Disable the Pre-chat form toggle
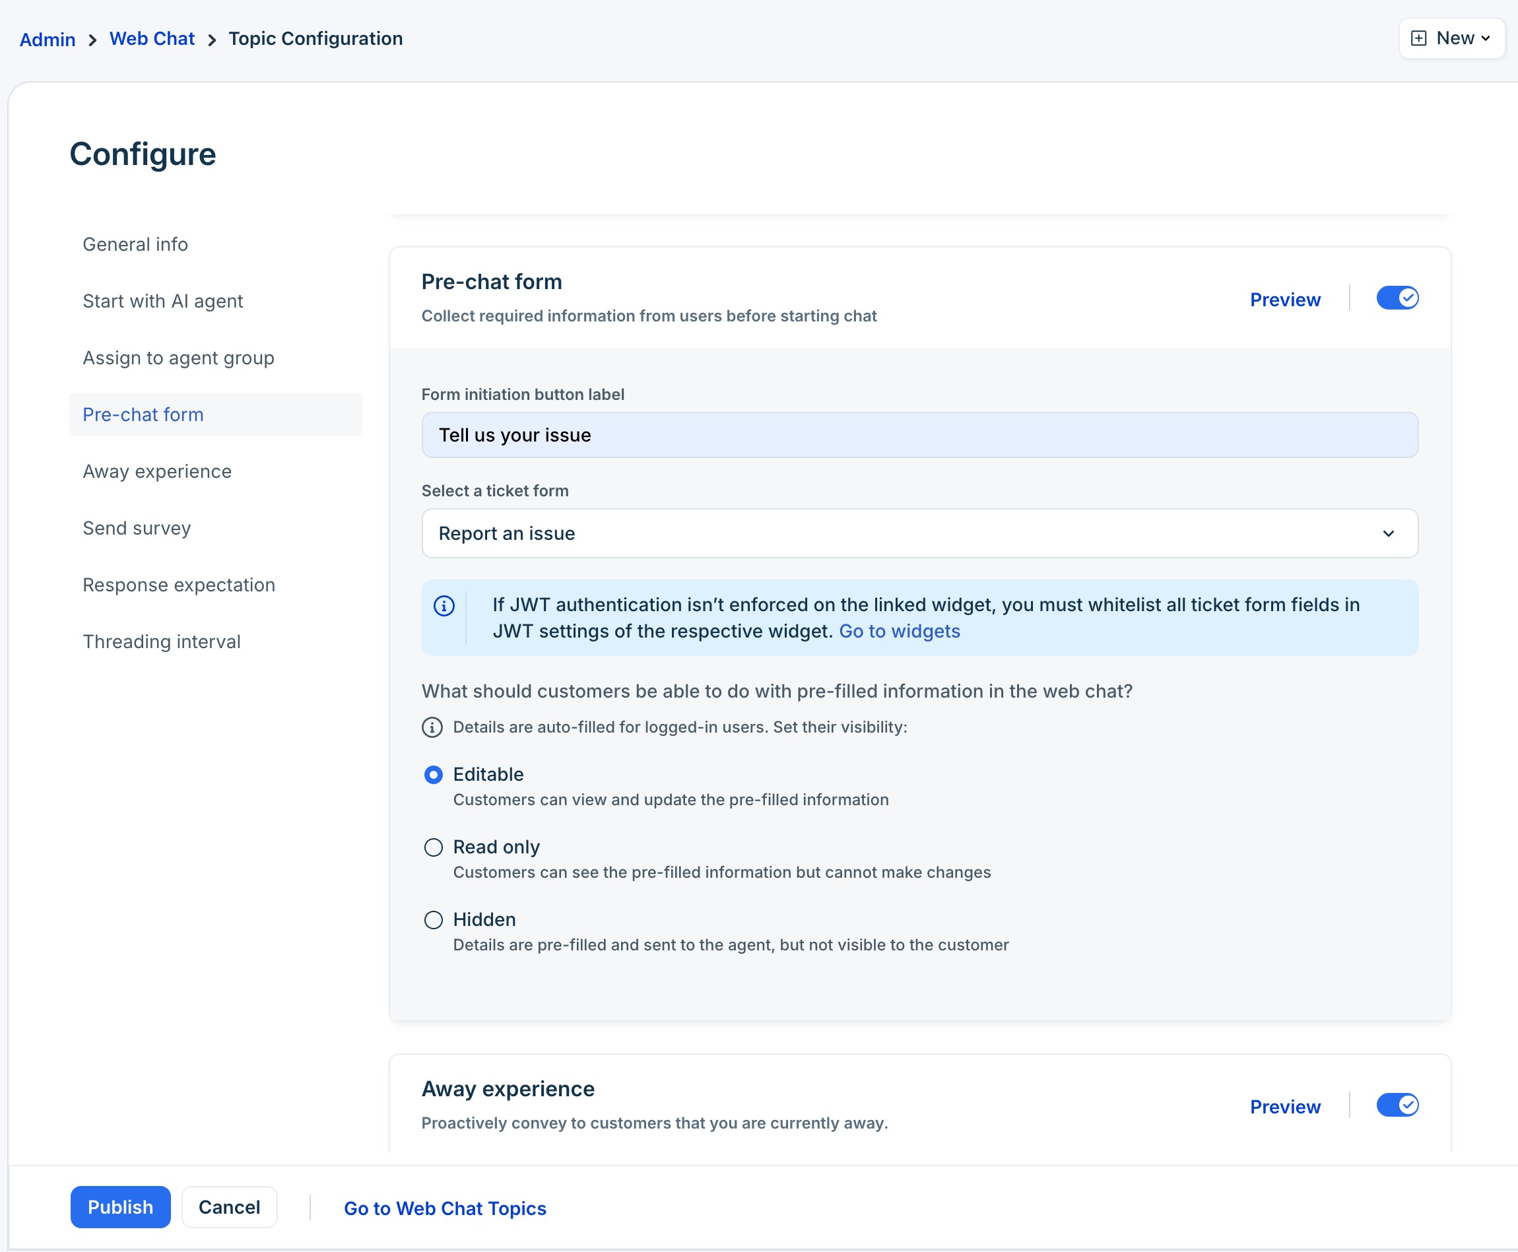1518x1252 pixels. click(1397, 298)
